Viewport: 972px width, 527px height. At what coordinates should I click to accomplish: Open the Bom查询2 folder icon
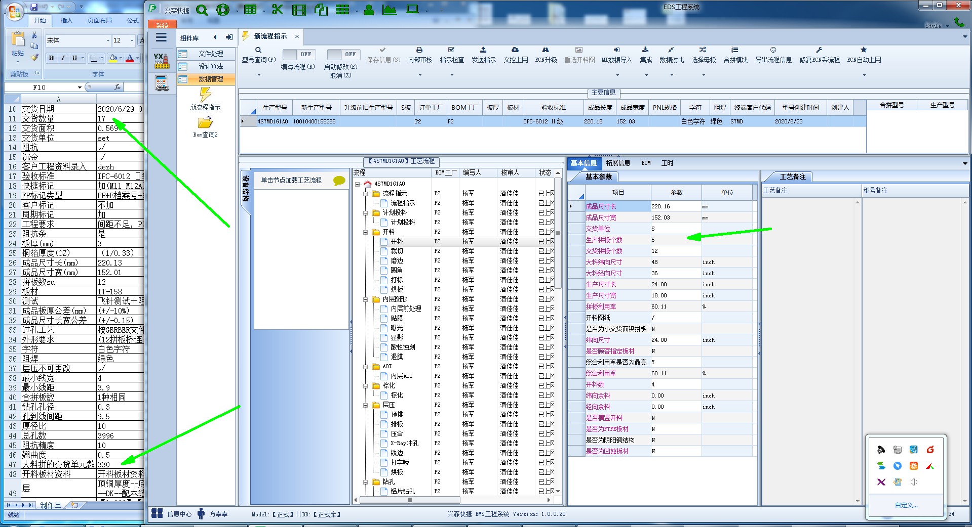205,123
